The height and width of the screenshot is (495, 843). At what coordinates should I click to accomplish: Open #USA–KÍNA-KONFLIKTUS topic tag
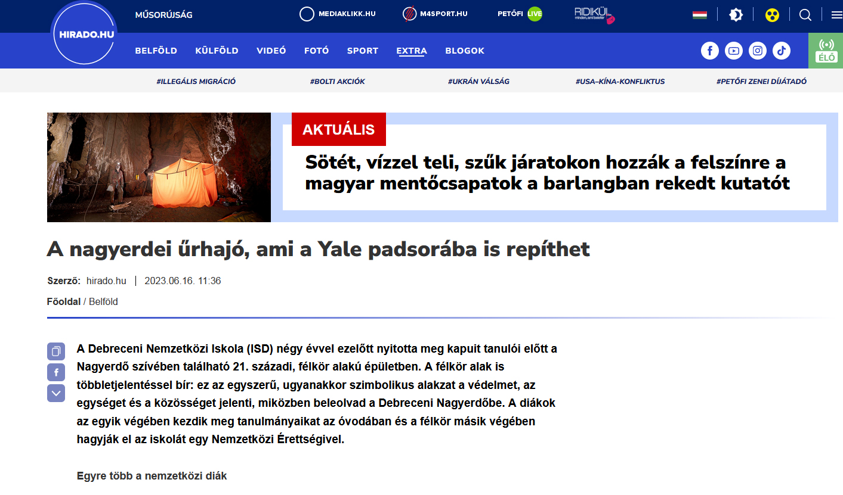620,82
